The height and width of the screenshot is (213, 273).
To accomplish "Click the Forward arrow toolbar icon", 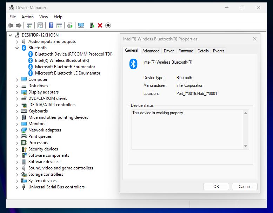I will tap(19, 25).
